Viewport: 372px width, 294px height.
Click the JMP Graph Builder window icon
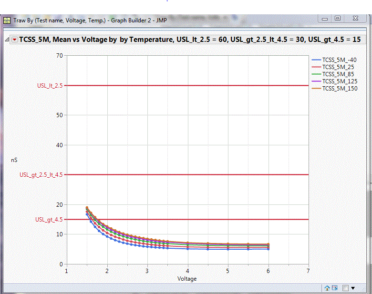click(x=7, y=20)
